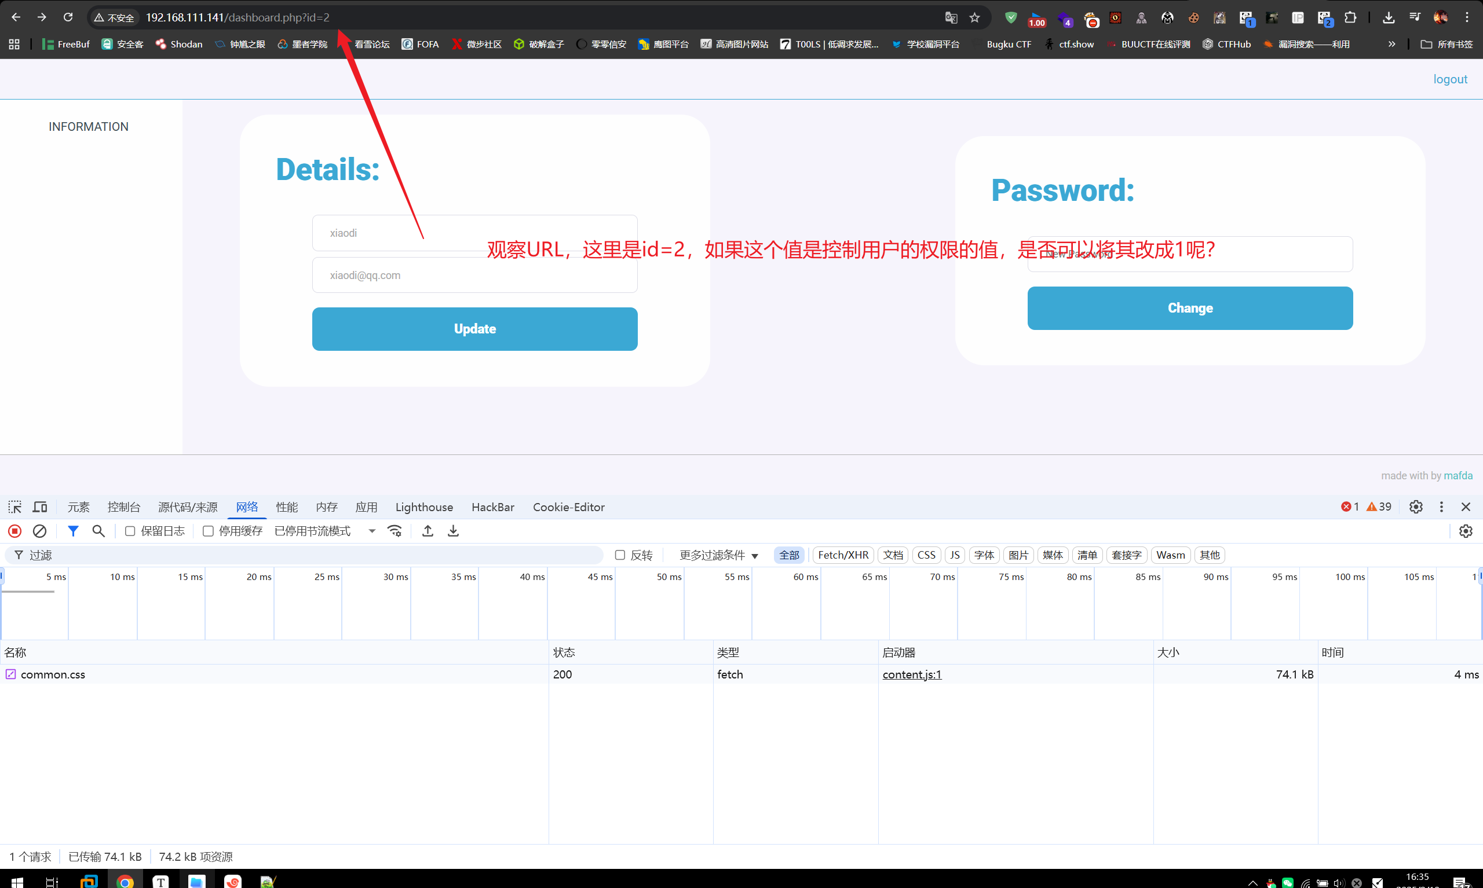1483x888 pixels.
Task: Expand the hidden bookmarks chevron
Action: (1392, 44)
